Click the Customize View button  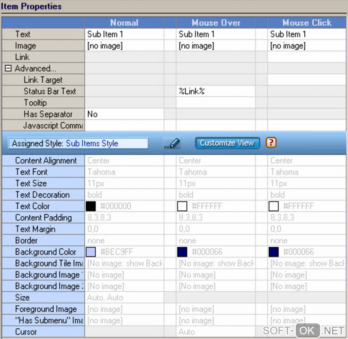[227, 143]
